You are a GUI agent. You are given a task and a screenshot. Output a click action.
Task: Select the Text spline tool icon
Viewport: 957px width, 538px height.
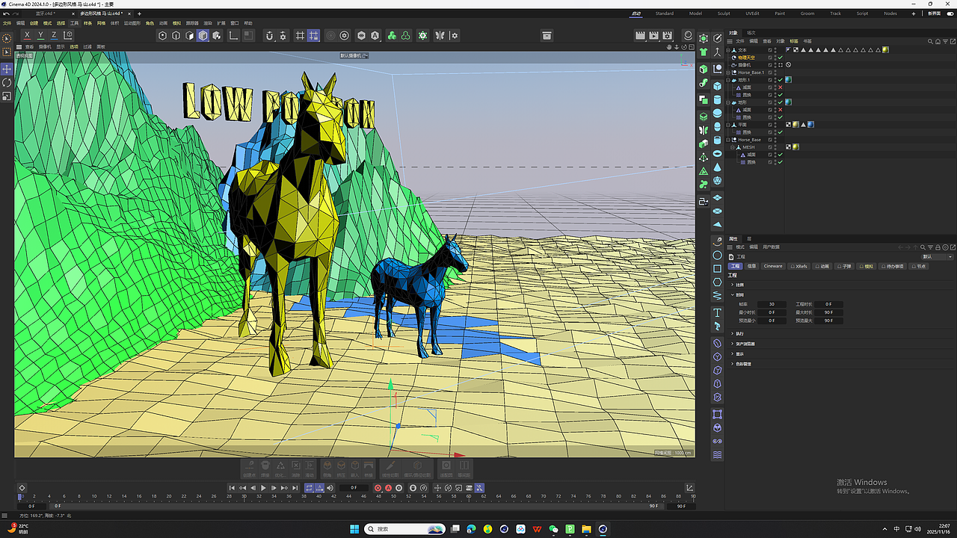pyautogui.click(x=717, y=312)
